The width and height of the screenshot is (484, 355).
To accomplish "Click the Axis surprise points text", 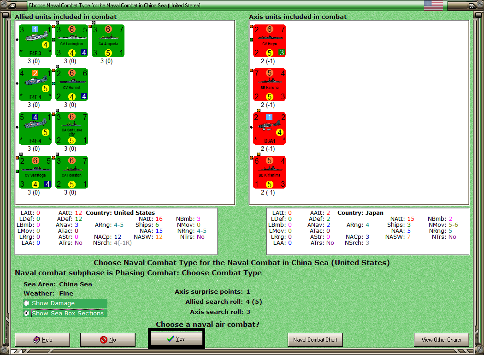I will point(212,291).
